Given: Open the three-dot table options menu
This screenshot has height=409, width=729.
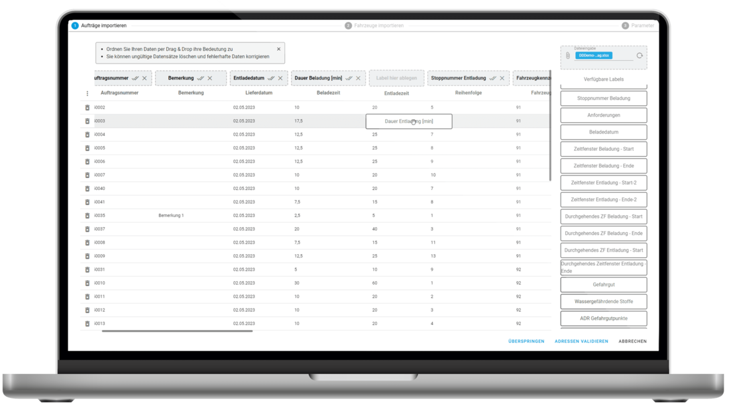Looking at the screenshot, I should (x=87, y=93).
